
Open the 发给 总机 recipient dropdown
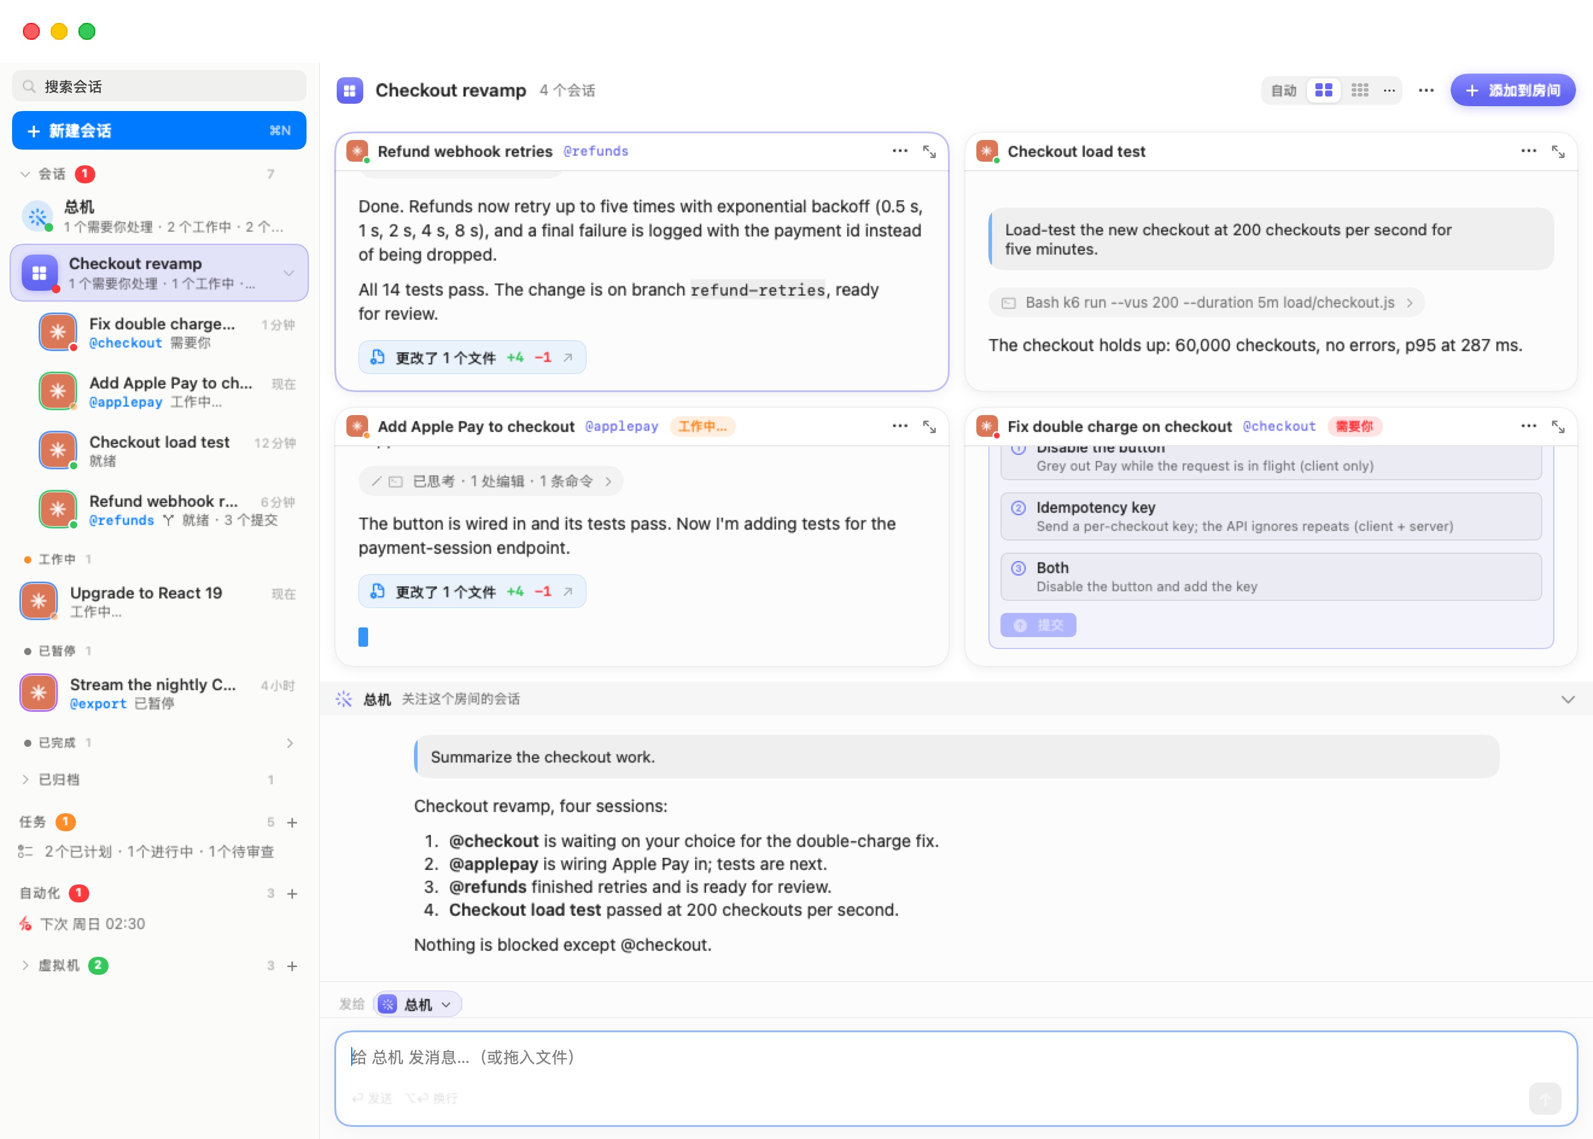[418, 1004]
